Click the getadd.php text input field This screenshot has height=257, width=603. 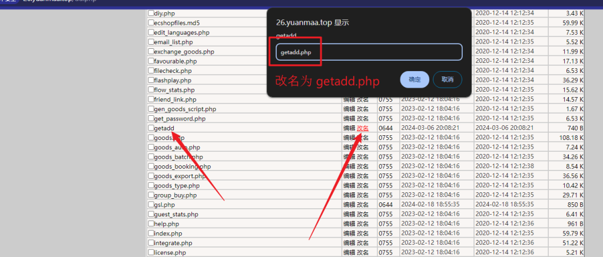coord(369,52)
